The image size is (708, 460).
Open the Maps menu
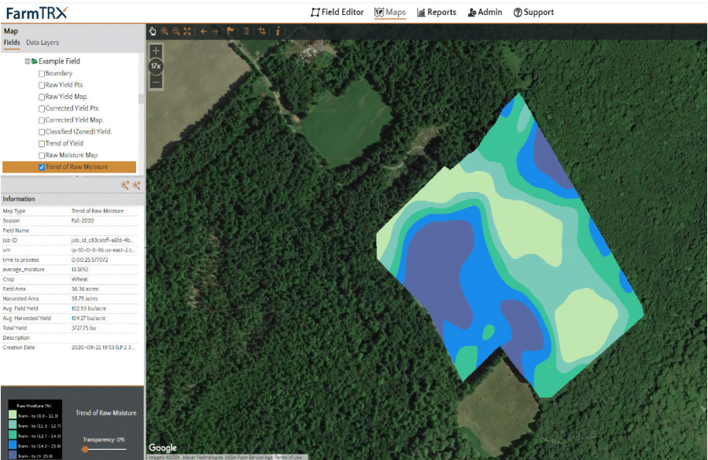(390, 13)
